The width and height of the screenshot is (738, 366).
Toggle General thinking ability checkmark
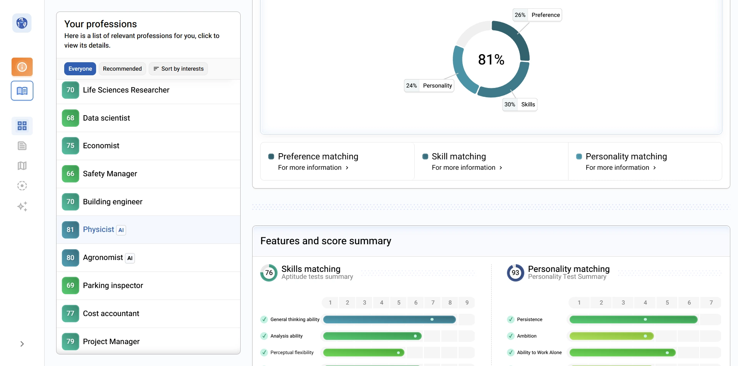click(x=264, y=320)
